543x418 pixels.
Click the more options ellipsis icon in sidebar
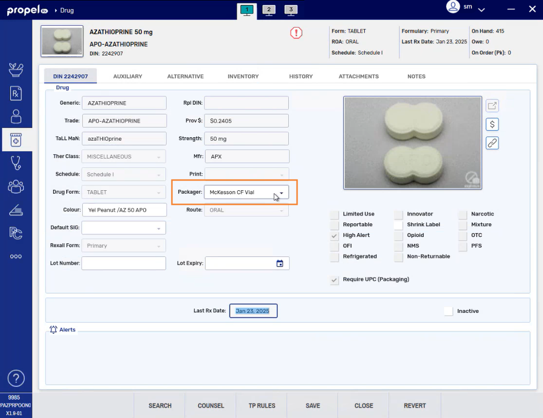pos(16,256)
